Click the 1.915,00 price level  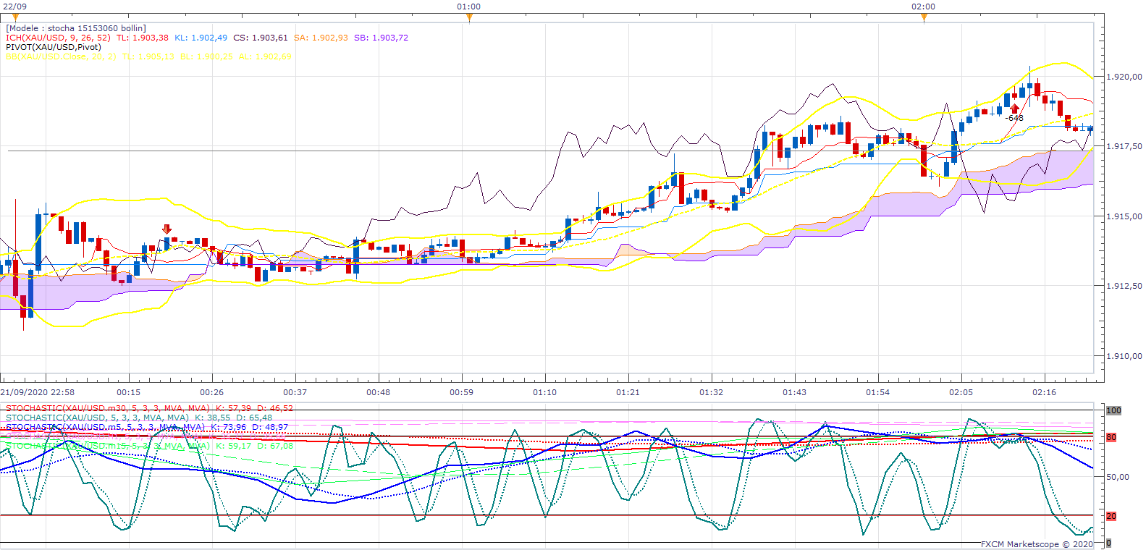[x=1124, y=216]
